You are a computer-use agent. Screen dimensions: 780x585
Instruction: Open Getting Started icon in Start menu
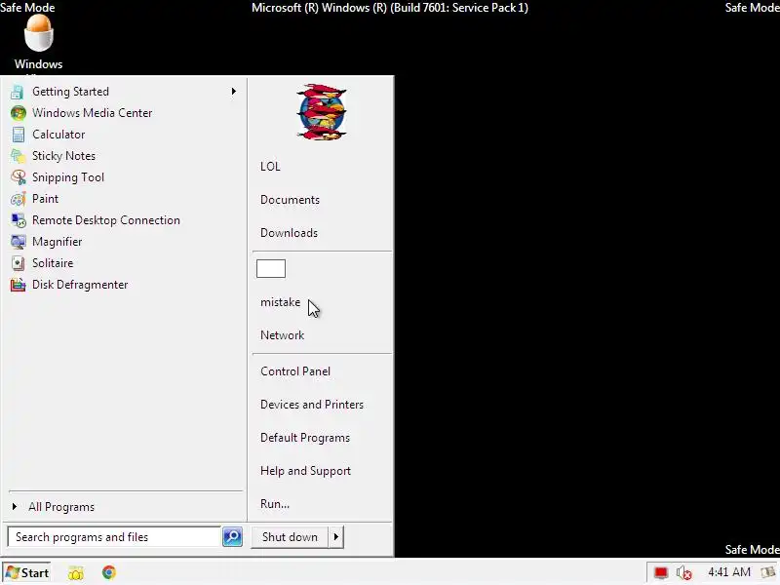point(18,92)
